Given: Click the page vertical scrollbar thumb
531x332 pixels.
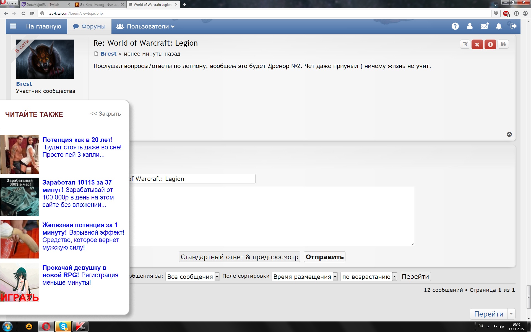Looking at the screenshot, I should click(529, 297).
